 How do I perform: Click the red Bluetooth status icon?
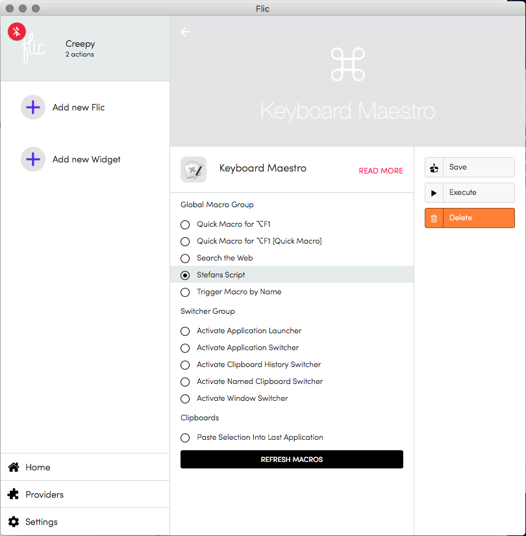tap(17, 31)
